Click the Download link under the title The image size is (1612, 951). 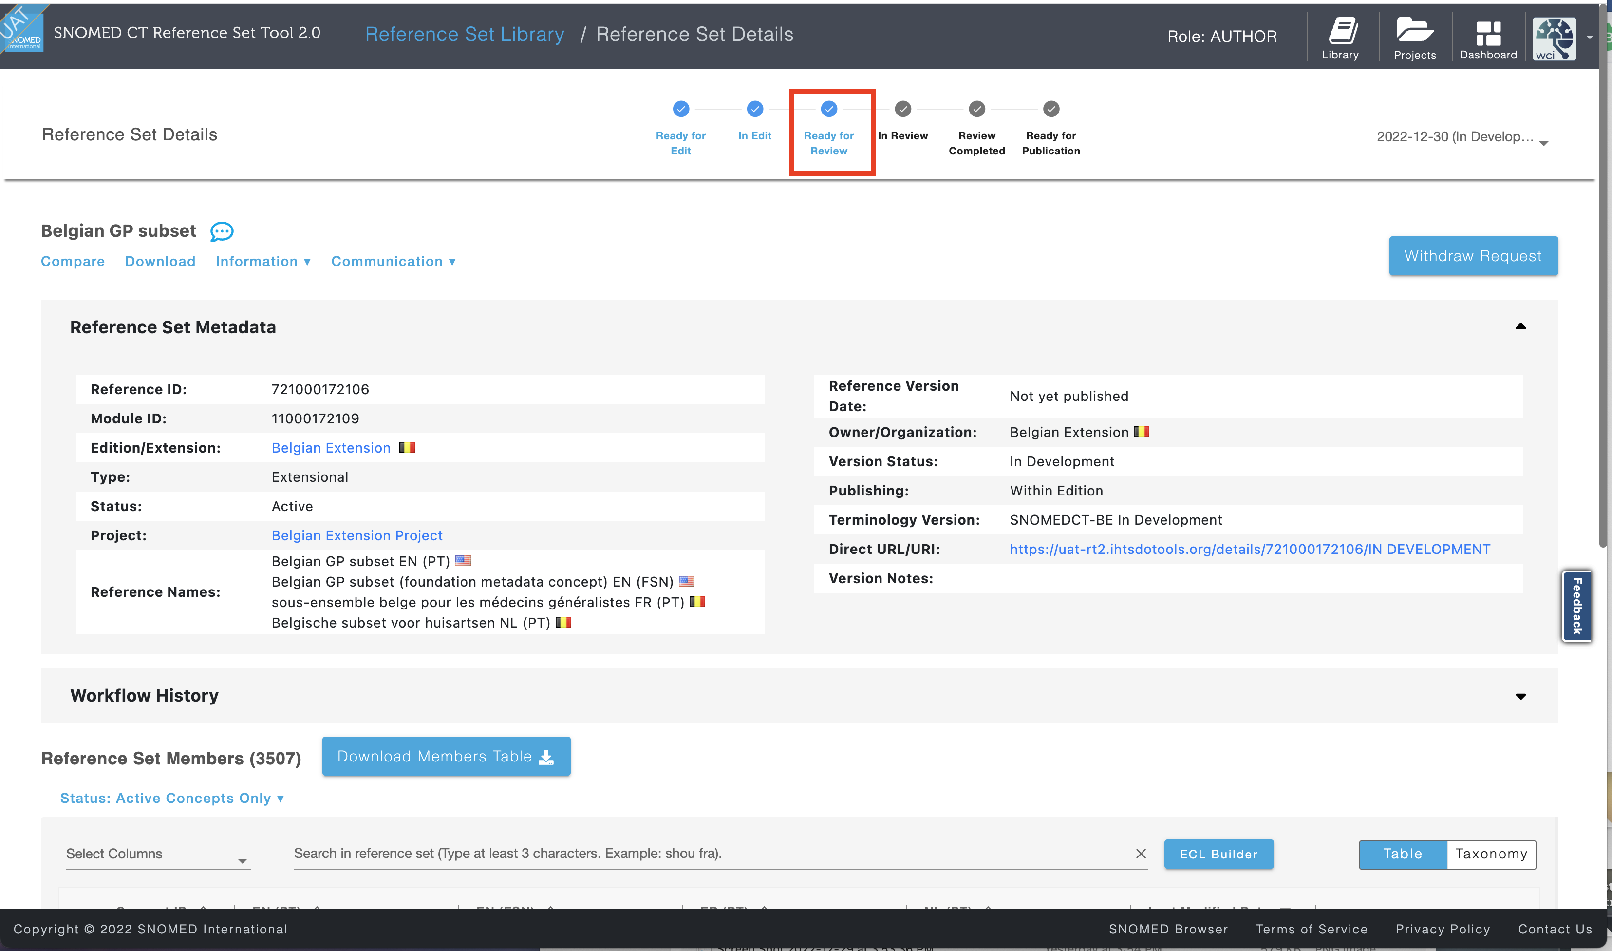point(160,262)
